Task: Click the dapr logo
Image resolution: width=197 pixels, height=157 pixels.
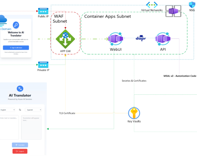Action: point(141,38)
